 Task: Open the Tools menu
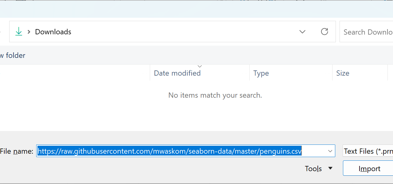coord(319,169)
